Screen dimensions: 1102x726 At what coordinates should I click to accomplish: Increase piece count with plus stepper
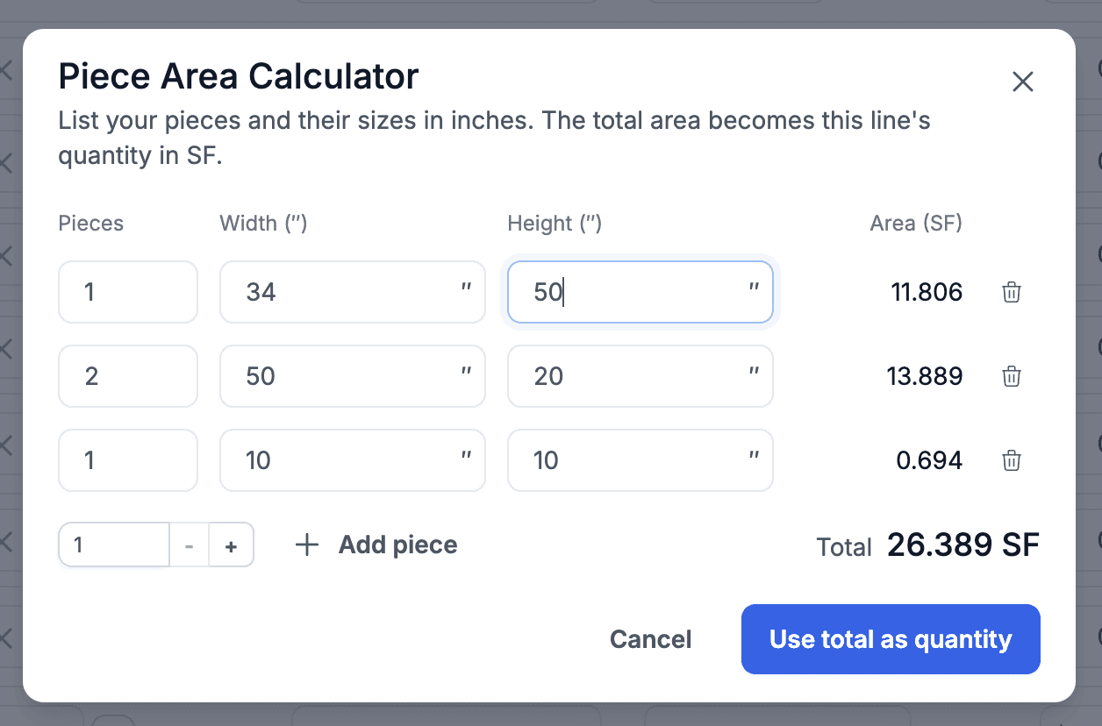(232, 545)
